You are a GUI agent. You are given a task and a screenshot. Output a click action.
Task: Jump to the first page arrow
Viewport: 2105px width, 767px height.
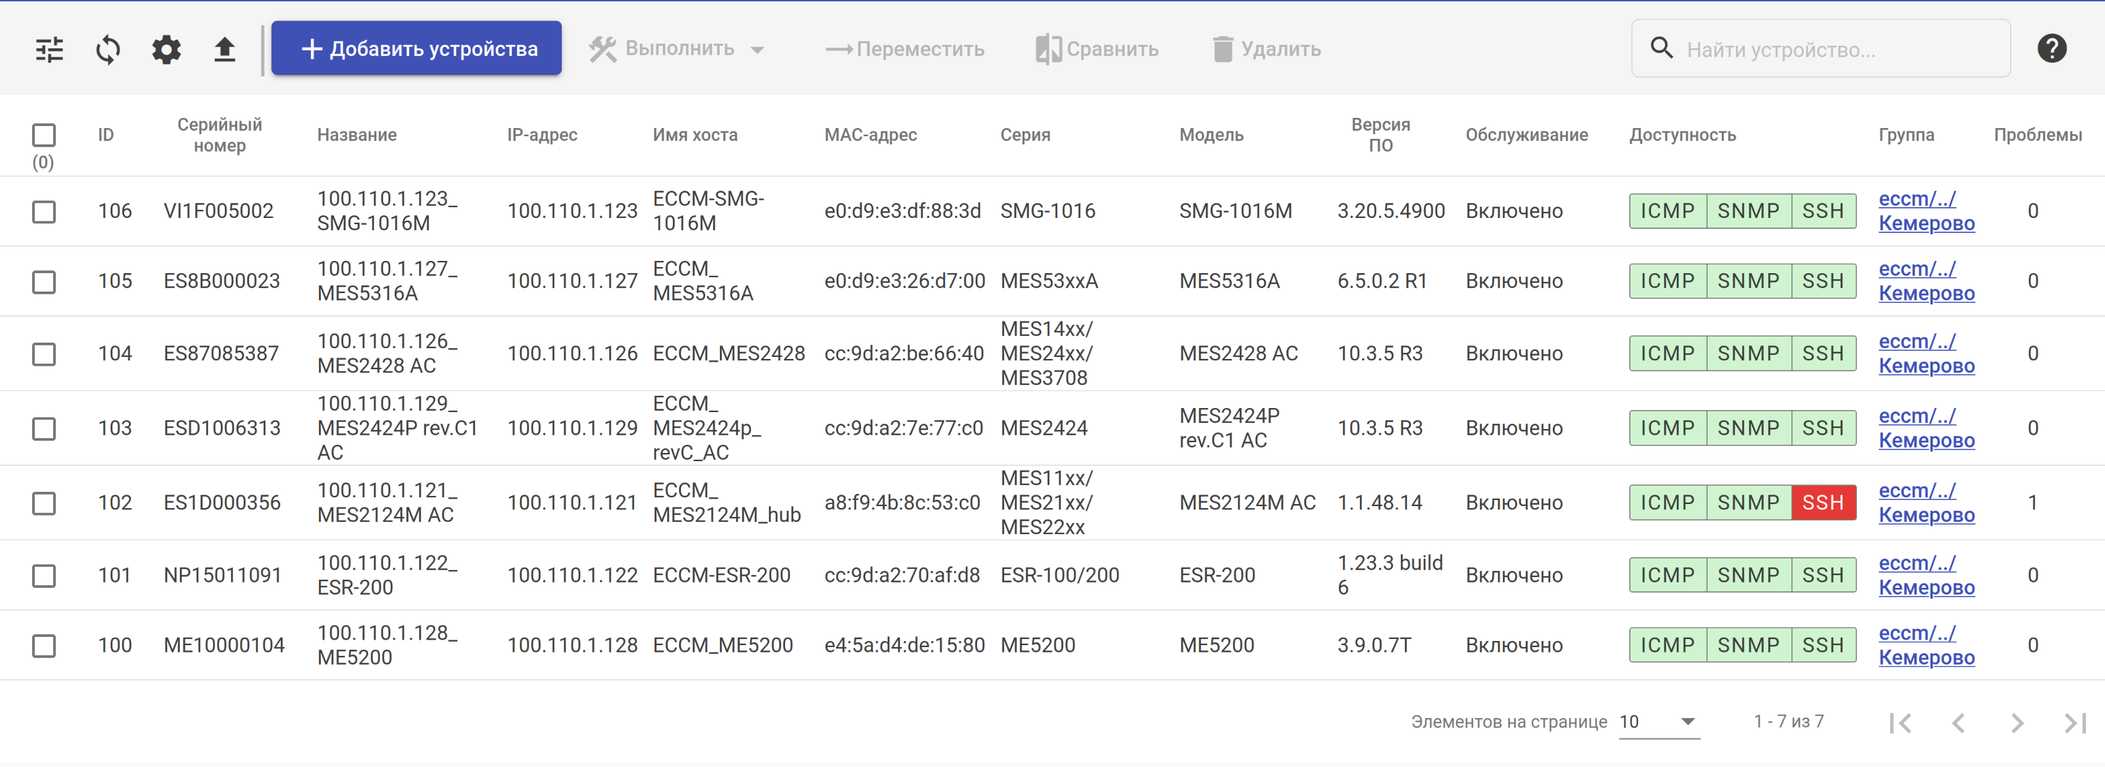[1900, 722]
